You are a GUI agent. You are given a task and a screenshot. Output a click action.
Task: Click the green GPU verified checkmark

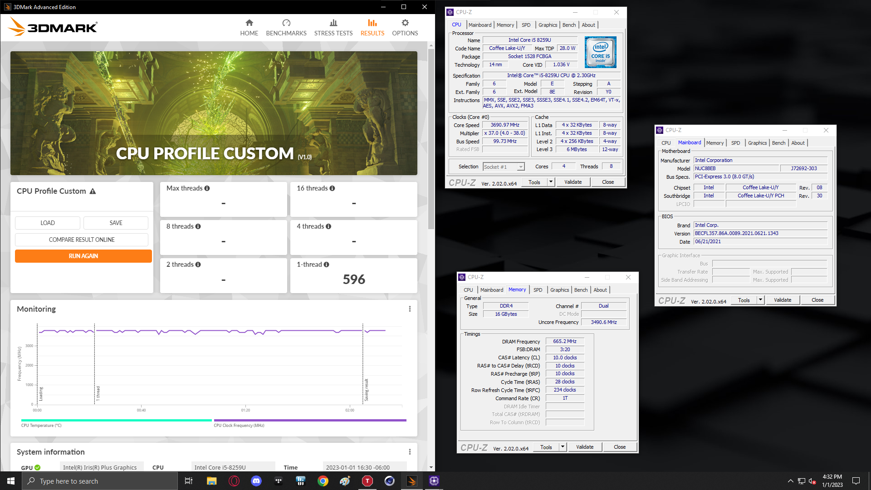[x=37, y=468]
